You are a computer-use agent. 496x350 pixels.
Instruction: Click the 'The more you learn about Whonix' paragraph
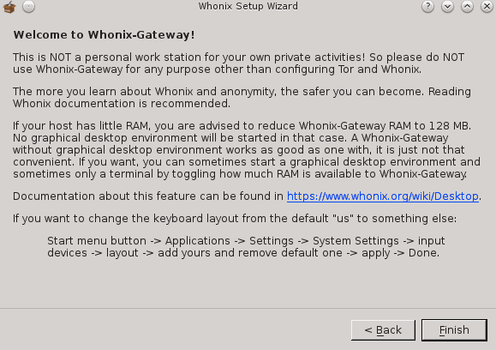[x=242, y=97]
